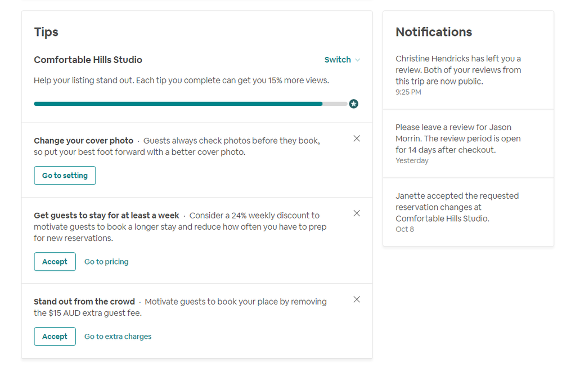Viewport: 562px width, 367px height.
Task: Click the Get guests to stay a week heading
Action: coord(106,216)
